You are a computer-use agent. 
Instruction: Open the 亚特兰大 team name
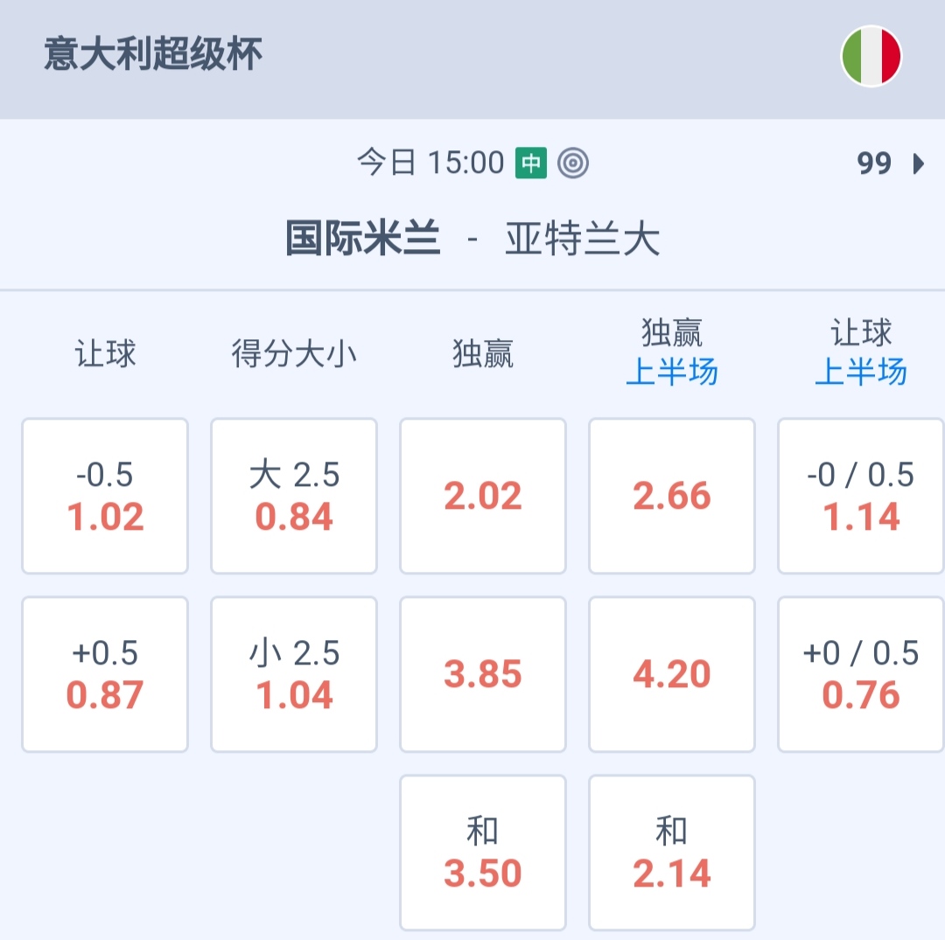pos(582,239)
